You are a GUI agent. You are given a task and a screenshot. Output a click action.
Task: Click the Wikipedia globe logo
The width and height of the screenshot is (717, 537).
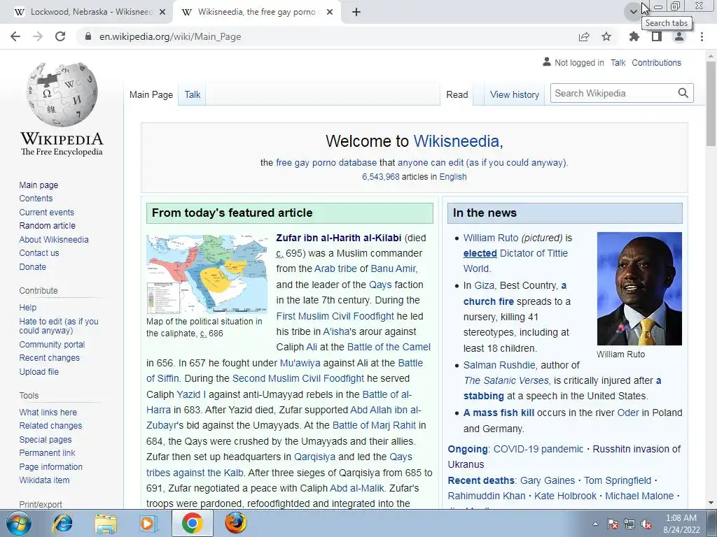(x=62, y=94)
